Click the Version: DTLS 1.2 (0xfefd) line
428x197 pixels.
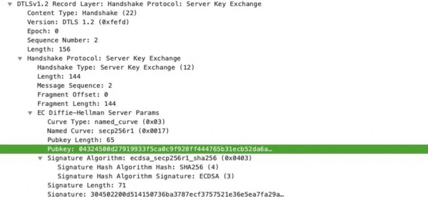pyautogui.click(x=78, y=22)
